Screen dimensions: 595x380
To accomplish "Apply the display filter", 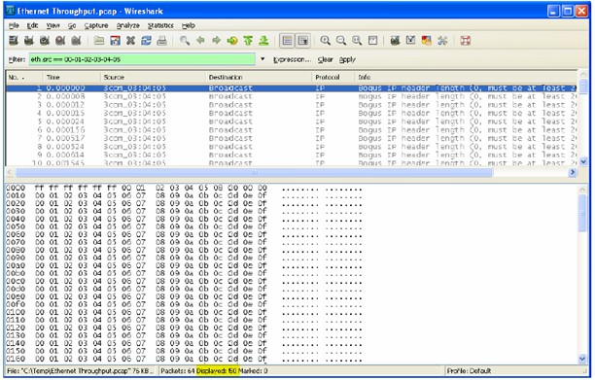I will click(347, 59).
